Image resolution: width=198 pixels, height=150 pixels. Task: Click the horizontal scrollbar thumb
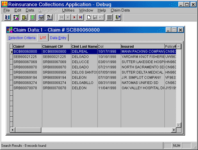(x=28, y=130)
